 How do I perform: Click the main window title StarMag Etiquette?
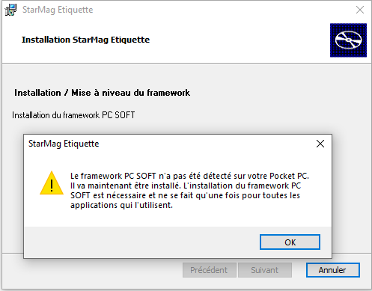pyautogui.click(x=58, y=10)
